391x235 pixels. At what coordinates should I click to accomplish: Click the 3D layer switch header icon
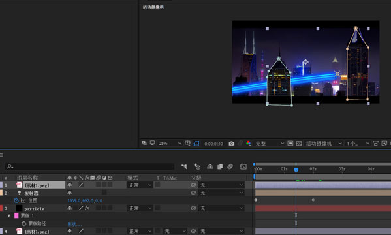click(x=110, y=178)
